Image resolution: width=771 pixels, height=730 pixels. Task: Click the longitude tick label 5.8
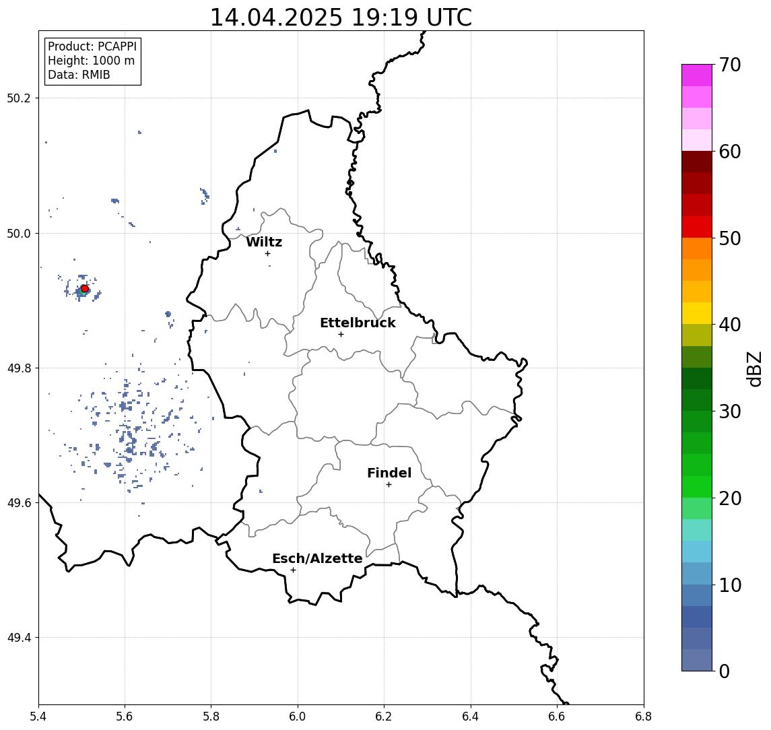pyautogui.click(x=211, y=717)
